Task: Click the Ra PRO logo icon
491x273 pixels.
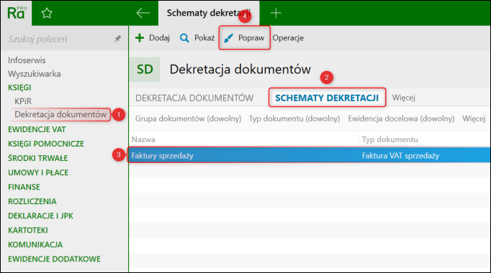Action: point(17,13)
